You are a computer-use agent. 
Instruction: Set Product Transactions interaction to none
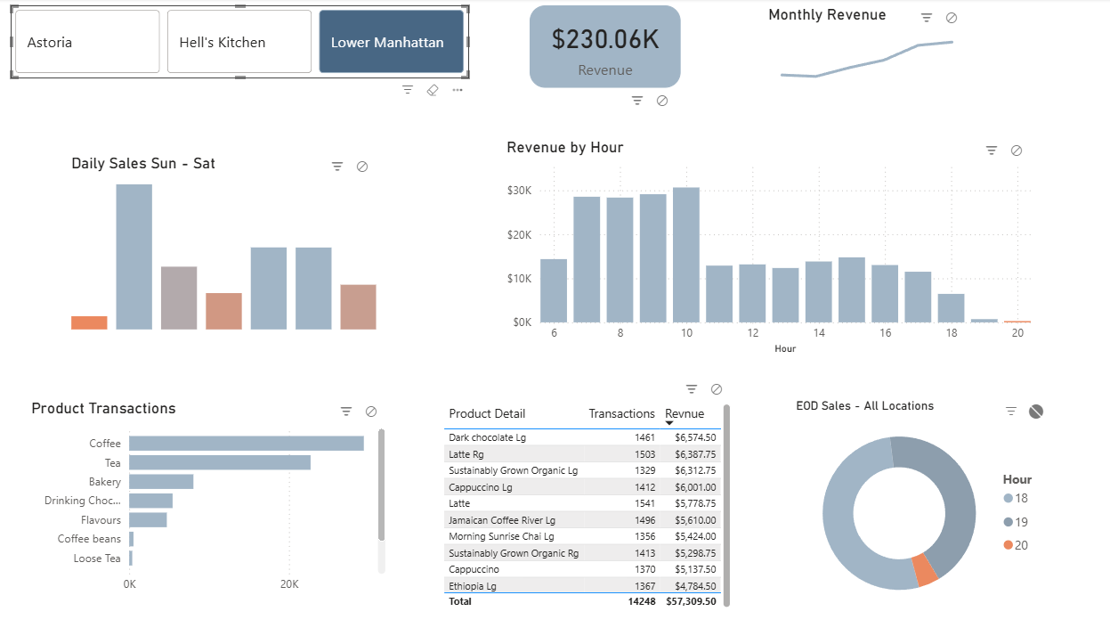tap(371, 412)
